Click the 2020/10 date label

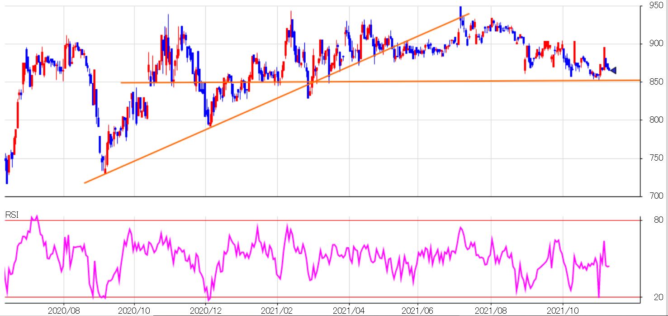click(134, 311)
